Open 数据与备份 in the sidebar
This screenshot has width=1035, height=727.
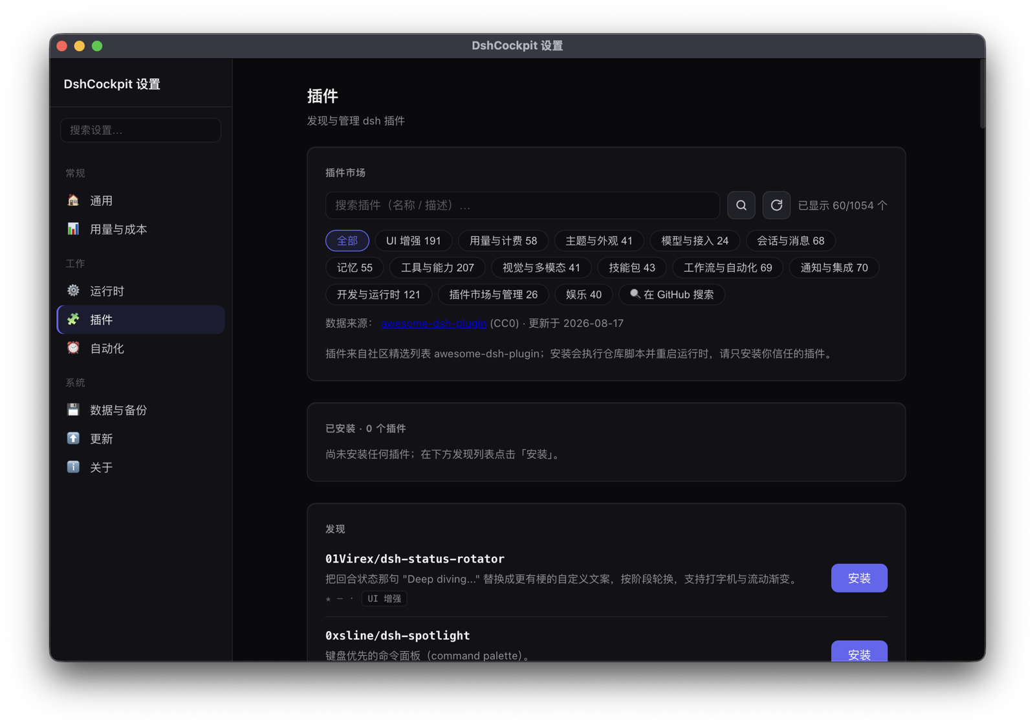[141, 410]
